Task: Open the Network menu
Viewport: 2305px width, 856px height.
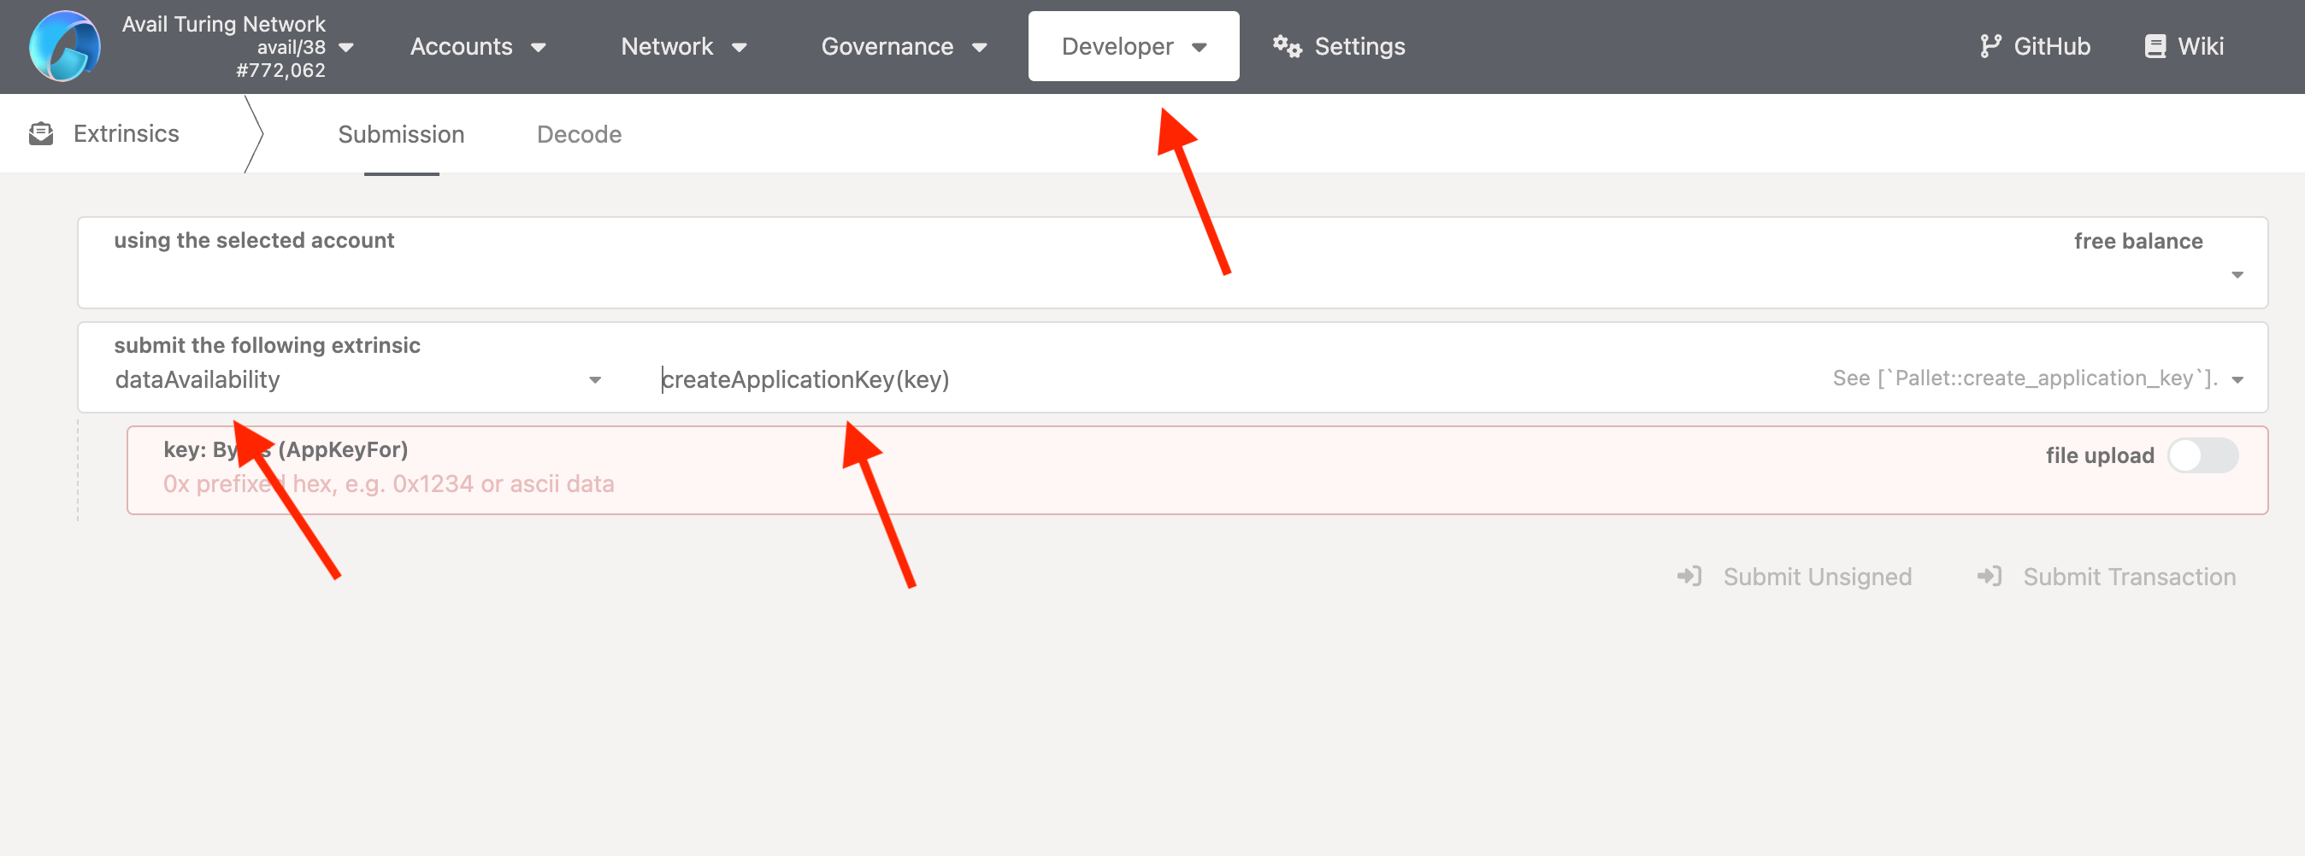Action: [683, 46]
